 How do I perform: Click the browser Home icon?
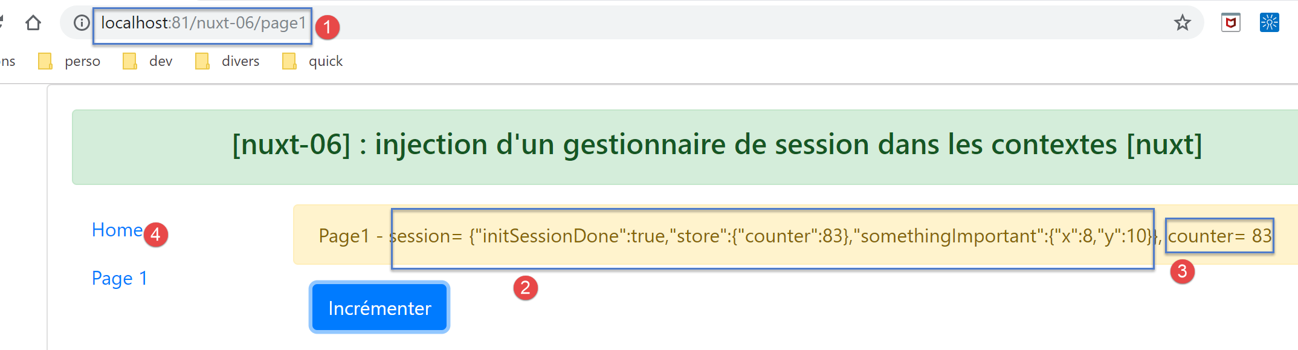click(33, 23)
